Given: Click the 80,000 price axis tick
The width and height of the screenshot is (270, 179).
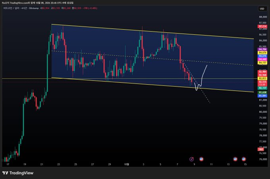Looking at the screenshot, I should pos(263,112).
